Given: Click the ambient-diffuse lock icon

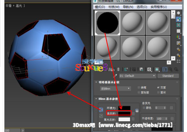Looking at the screenshot, I should [137, 110].
